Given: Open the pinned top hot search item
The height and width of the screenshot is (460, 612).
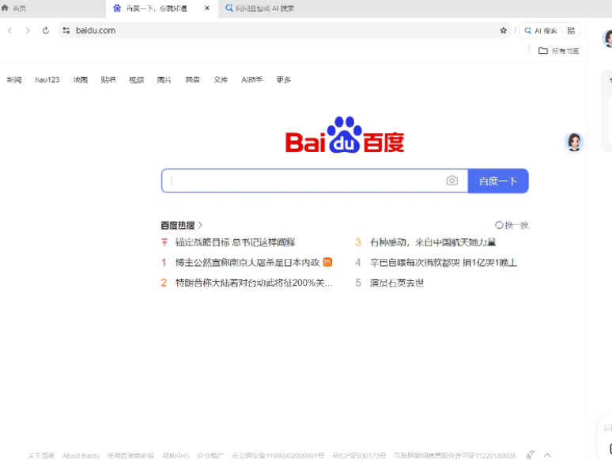Looking at the screenshot, I should click(235, 242).
